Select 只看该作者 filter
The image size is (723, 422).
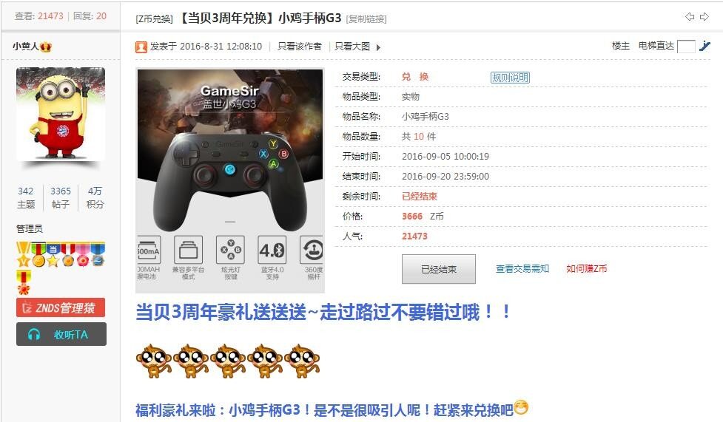click(299, 47)
